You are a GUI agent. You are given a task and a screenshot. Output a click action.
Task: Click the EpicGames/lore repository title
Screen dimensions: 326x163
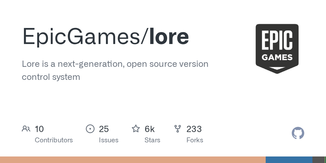(x=105, y=36)
